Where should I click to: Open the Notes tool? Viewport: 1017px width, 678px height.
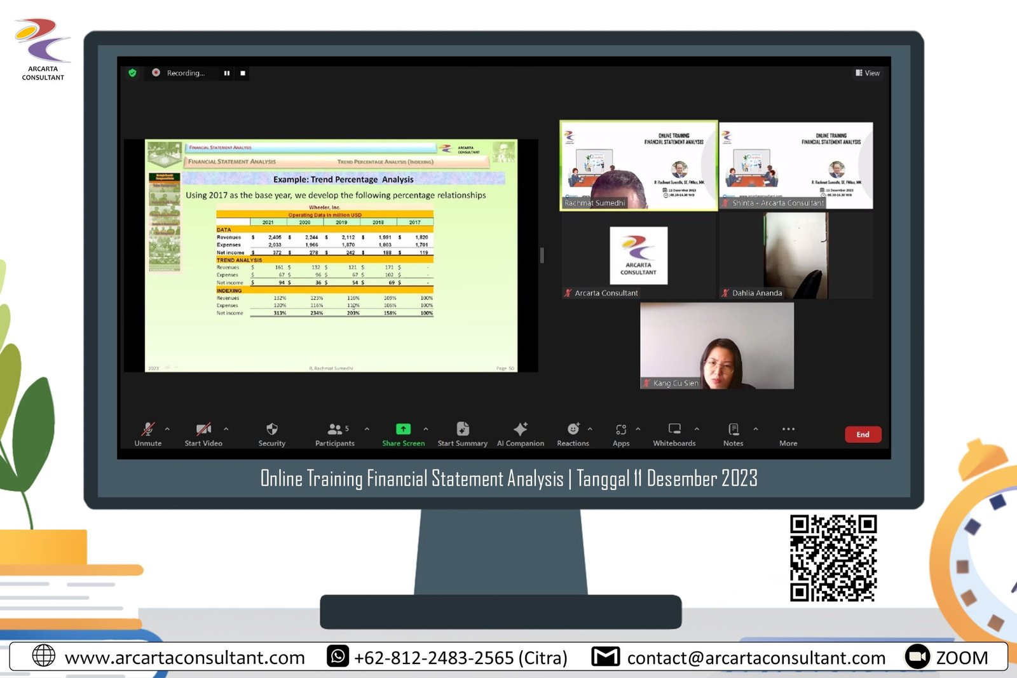(x=733, y=434)
